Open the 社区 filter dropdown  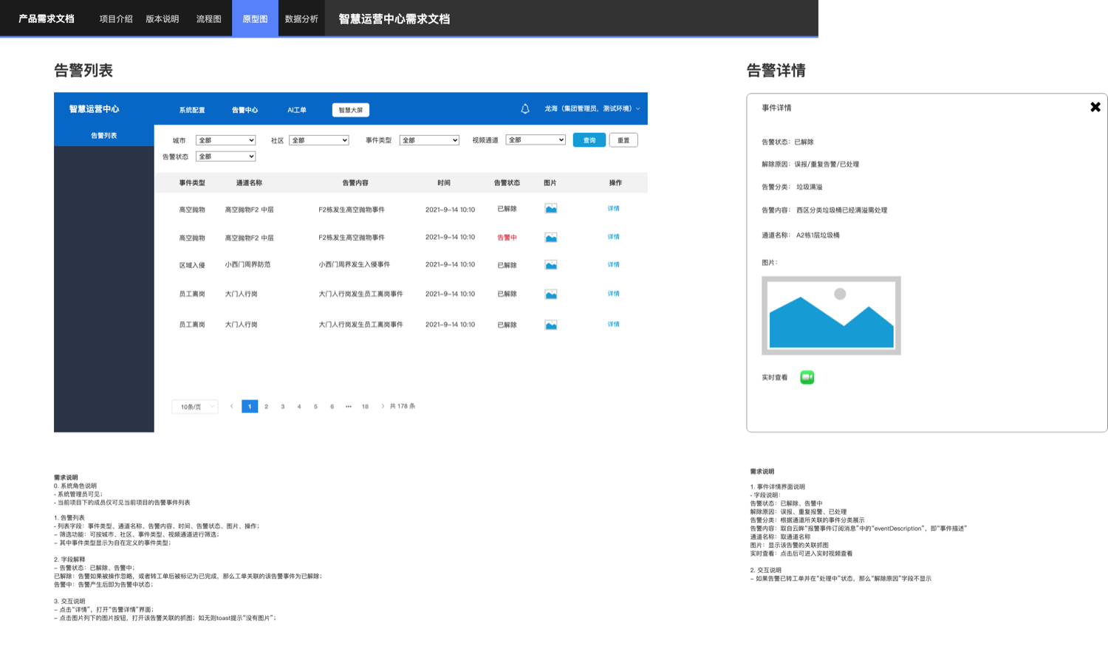[319, 140]
